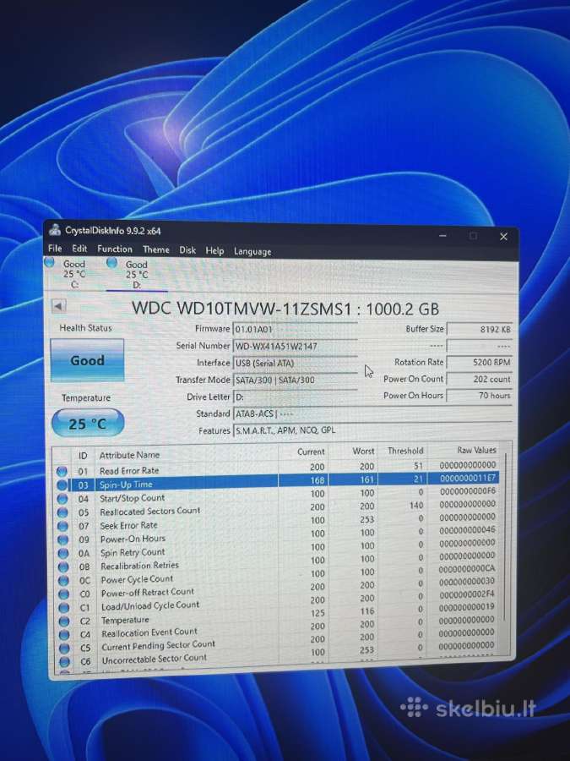Click the ID column header
The width and height of the screenshot is (570, 761).
pos(83,456)
